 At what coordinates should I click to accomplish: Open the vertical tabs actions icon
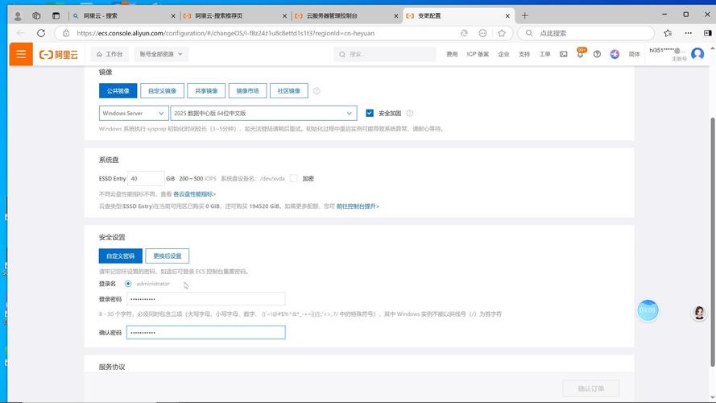pyautogui.click(x=56, y=15)
